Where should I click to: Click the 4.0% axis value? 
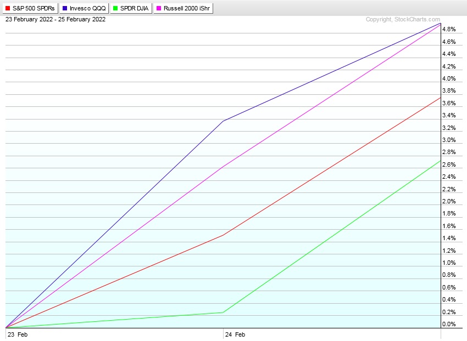[x=449, y=78]
